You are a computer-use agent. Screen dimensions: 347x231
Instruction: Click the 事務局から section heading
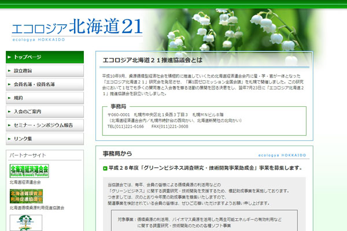coord(117,154)
